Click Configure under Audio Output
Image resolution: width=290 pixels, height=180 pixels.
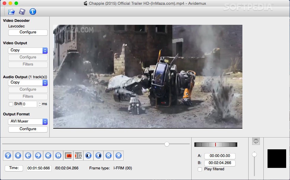click(28, 89)
